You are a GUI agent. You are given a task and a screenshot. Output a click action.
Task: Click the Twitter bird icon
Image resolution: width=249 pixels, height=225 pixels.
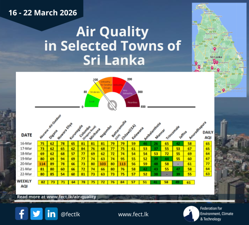pos(36,214)
